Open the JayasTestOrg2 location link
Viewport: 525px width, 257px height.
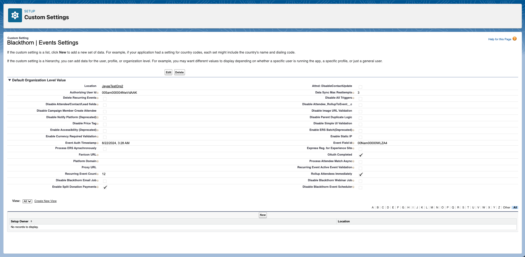click(113, 86)
